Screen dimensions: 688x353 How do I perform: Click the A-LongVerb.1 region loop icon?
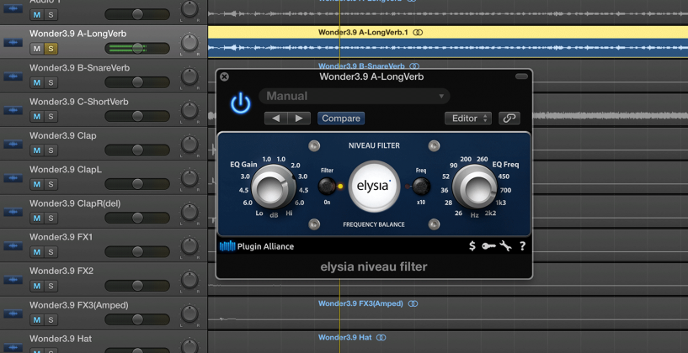coord(419,33)
